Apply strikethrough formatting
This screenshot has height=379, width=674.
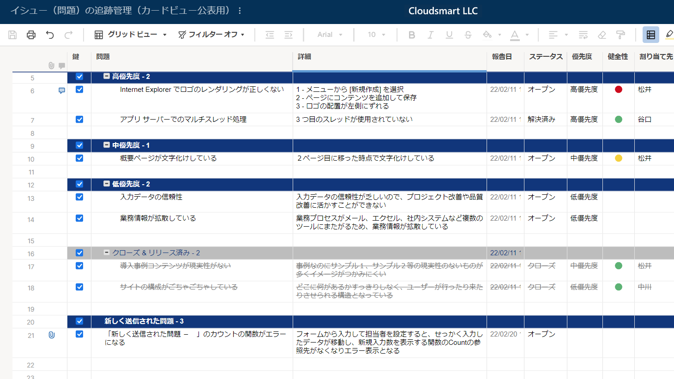(x=468, y=34)
